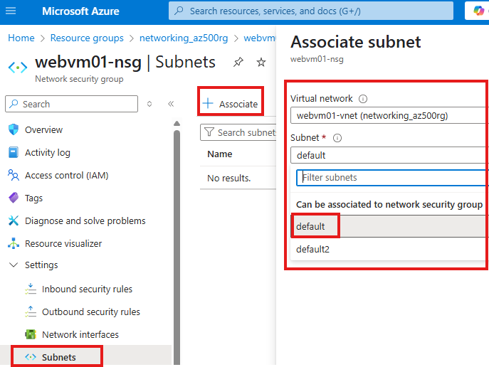489x367 pixels.
Task: Select the default2 subnet option
Action: coord(389,249)
